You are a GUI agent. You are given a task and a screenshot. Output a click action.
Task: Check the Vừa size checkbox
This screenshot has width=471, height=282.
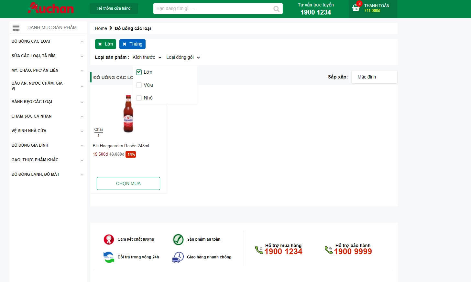pyautogui.click(x=139, y=85)
